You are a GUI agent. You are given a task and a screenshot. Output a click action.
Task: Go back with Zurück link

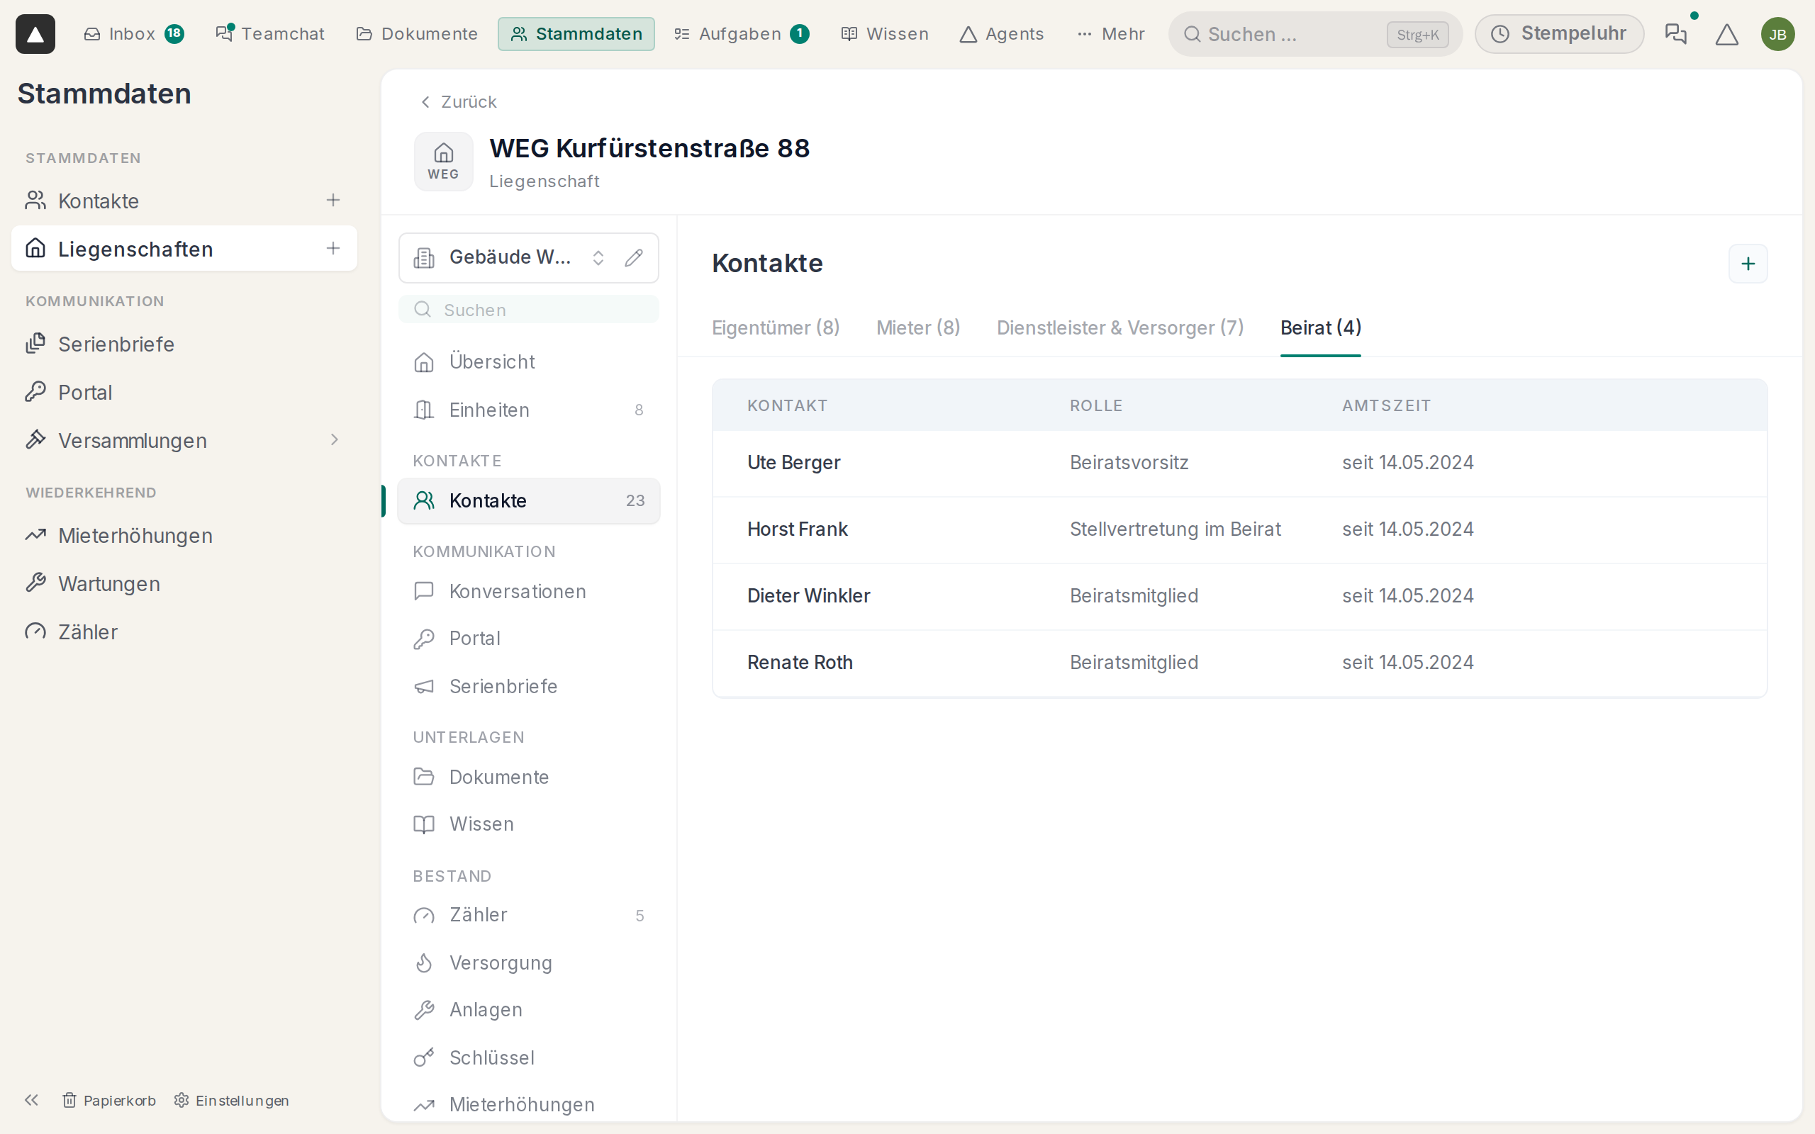pyautogui.click(x=458, y=102)
